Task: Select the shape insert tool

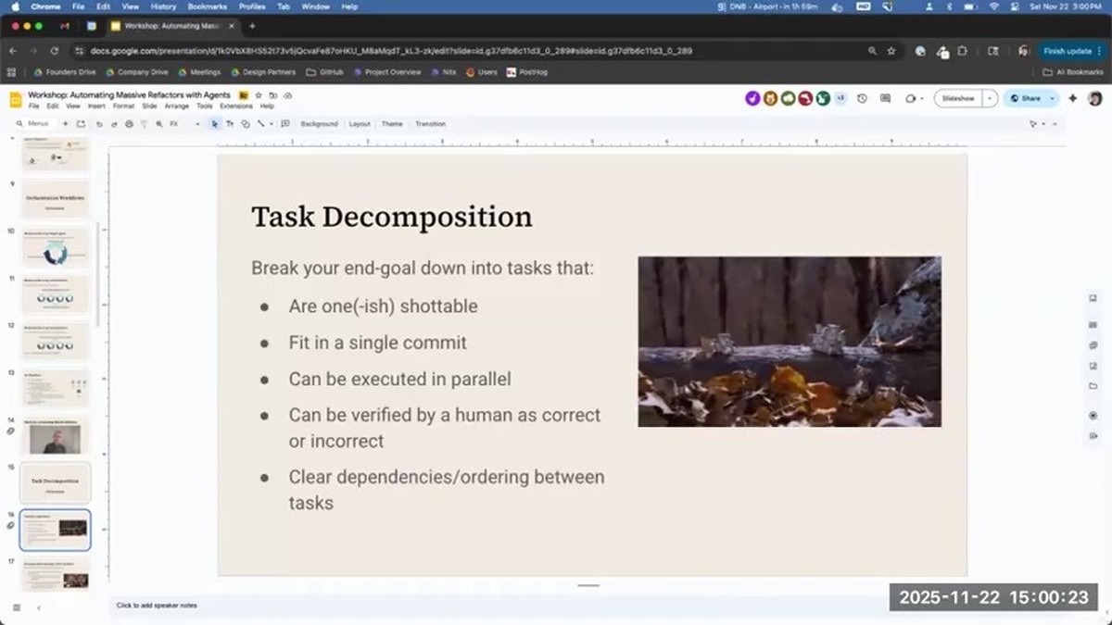Action: (245, 124)
